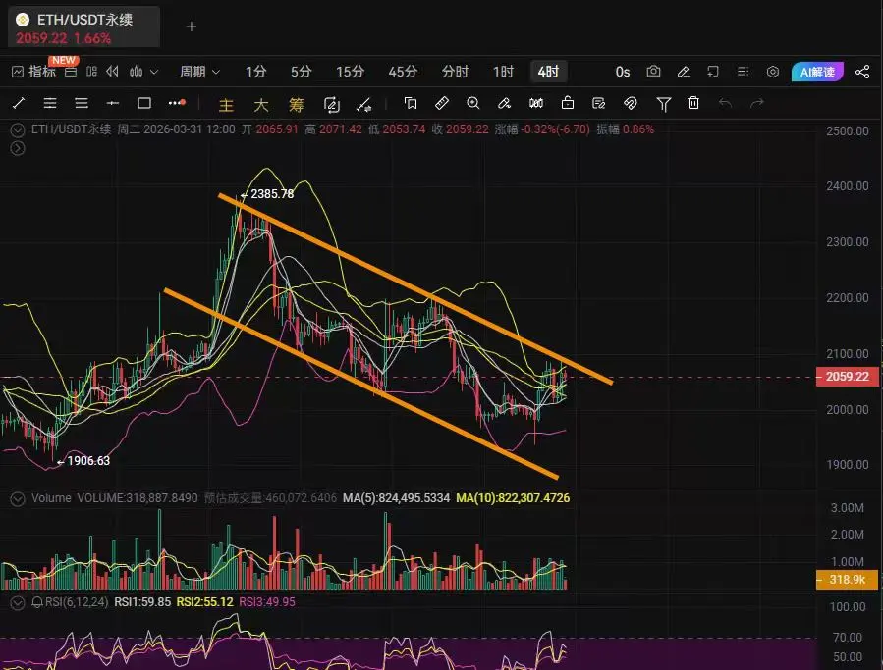Click the 2385.78 high price marker
This screenshot has height=670, width=883.
pyautogui.click(x=267, y=194)
